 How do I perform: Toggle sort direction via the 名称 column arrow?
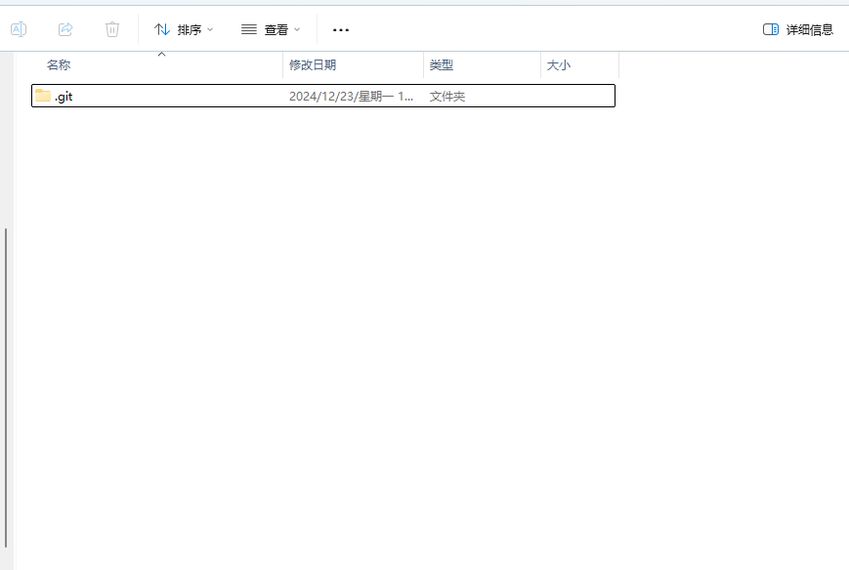coord(162,56)
